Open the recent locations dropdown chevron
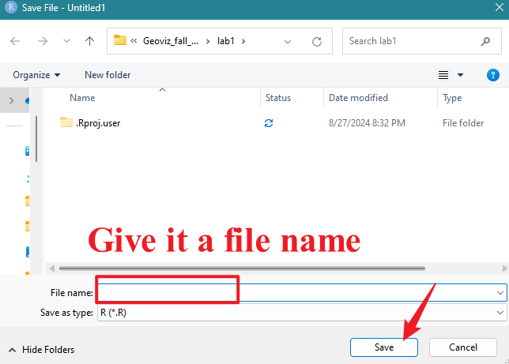Viewport: 509px width, 364px height. (x=66, y=41)
